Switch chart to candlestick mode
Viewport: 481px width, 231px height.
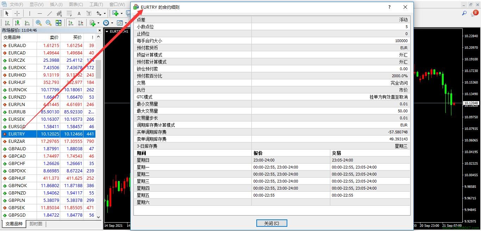click(17, 23)
